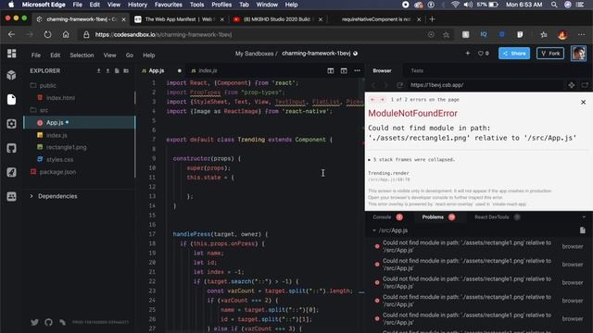Image resolution: width=593 pixels, height=333 pixels.
Task: Collapse the devtools panel chevron
Action: click(x=584, y=217)
